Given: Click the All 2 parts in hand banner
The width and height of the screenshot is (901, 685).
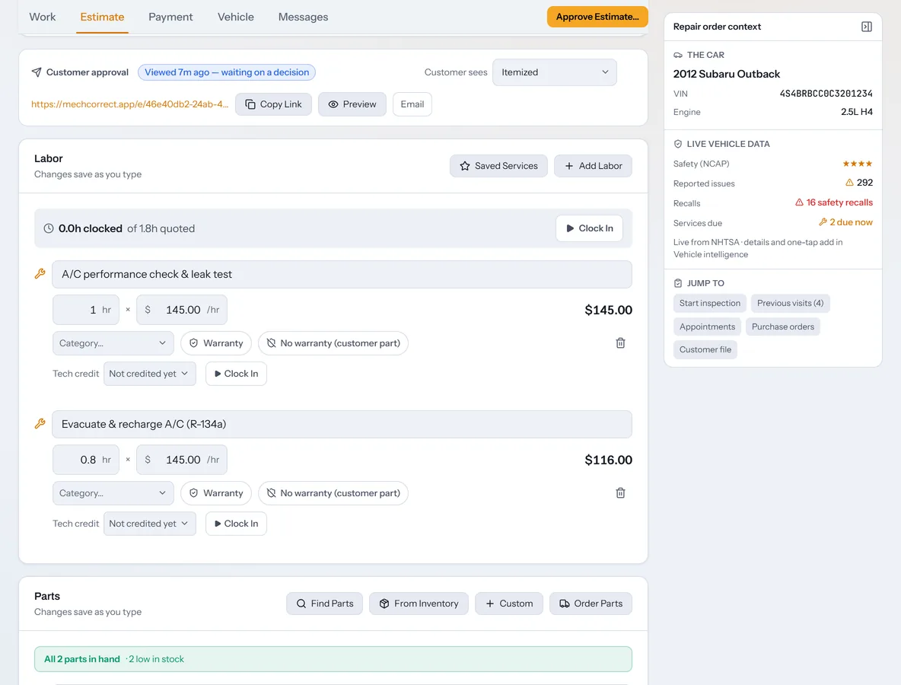Looking at the screenshot, I should coord(333,659).
